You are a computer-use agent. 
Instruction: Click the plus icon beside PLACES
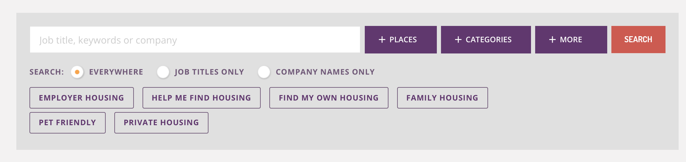[382, 40]
